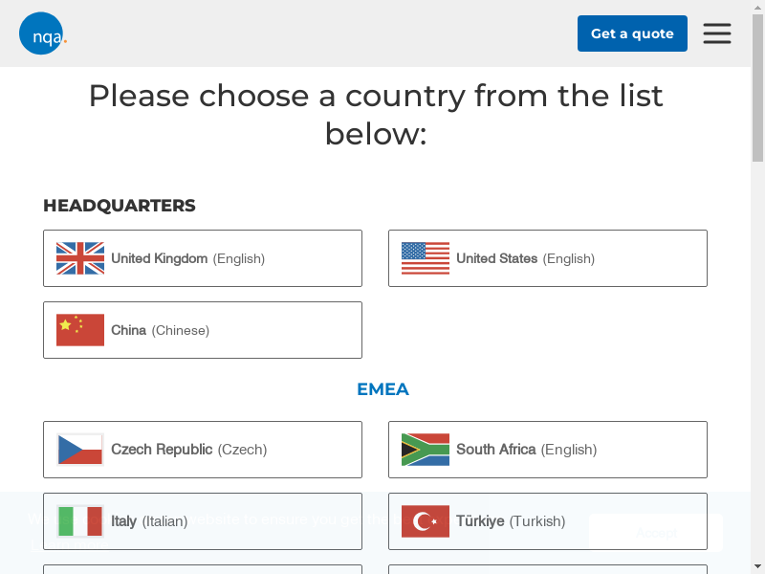
Task: Select South Africa (English) text link
Action: [x=526, y=450]
